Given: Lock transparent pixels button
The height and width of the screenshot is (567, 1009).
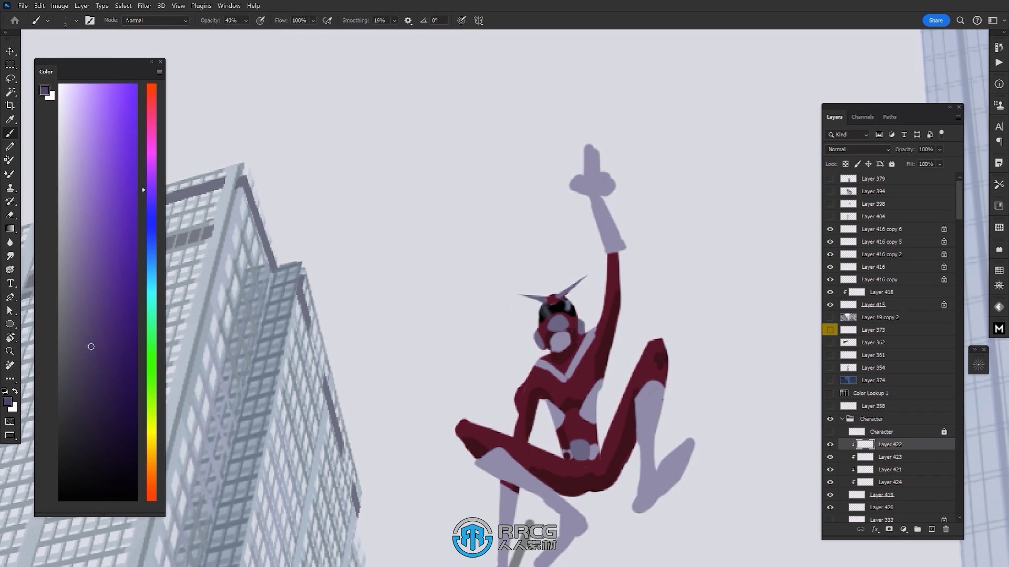Looking at the screenshot, I should (846, 164).
